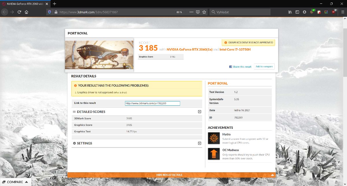347x186 pixels.
Task: Go to the browser home page
Action: tap(26, 12)
